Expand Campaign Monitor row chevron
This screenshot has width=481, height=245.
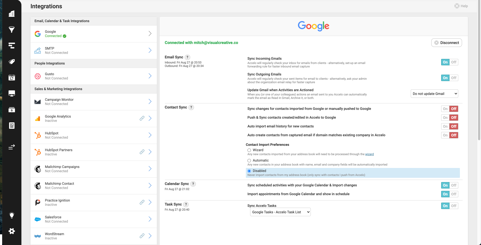tap(150, 102)
